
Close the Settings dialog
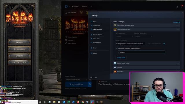182,13
